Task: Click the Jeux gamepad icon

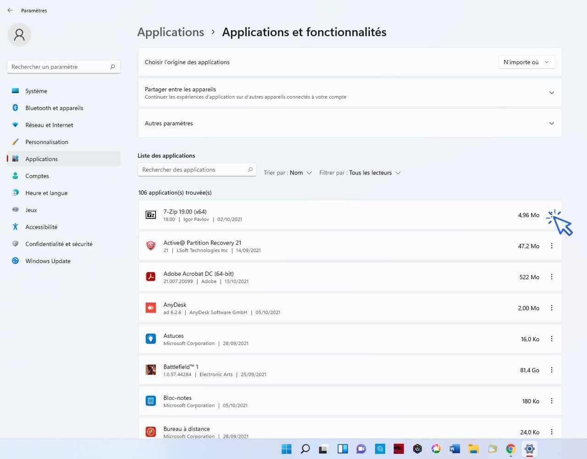Action: 16,210
